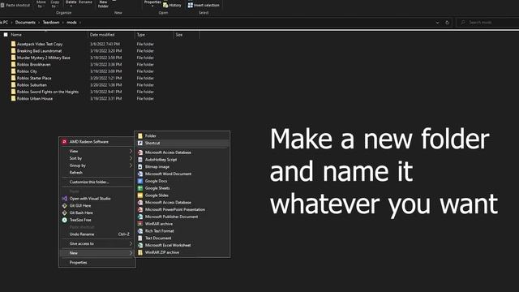Click the WinRAR archive icon
The image size is (519, 292).
click(x=140, y=224)
